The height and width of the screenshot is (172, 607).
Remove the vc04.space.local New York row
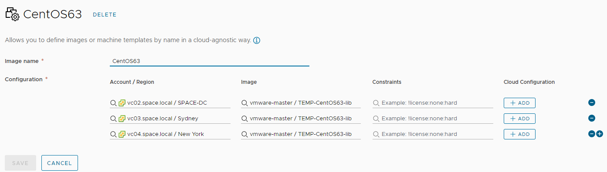[x=592, y=134]
